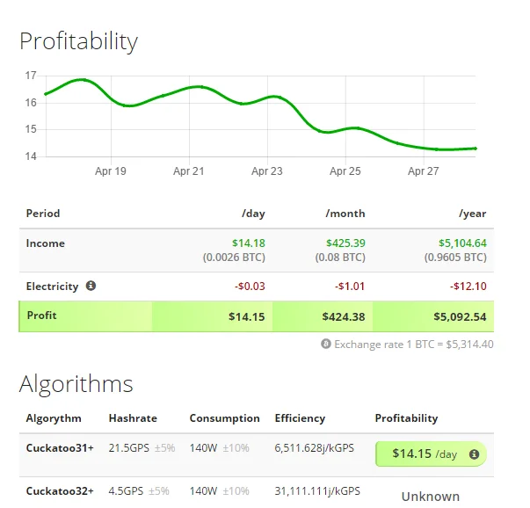
Task: Click the monthly income value $425.39
Action: (x=345, y=243)
